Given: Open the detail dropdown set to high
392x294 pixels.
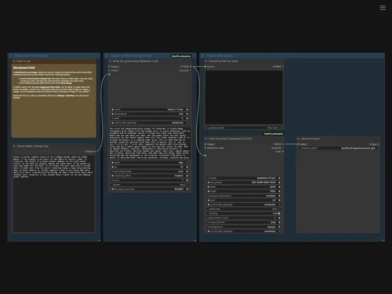Looking at the screenshot, I should pyautogui.click(x=149, y=163).
